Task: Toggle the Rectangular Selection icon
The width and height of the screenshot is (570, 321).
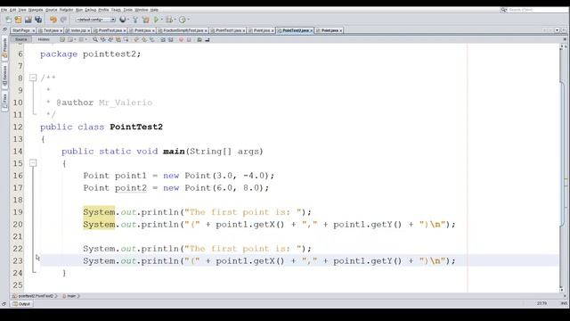Action: click(x=126, y=39)
